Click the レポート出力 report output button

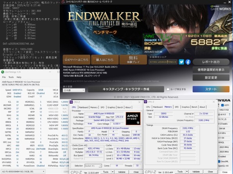(x=211, y=62)
